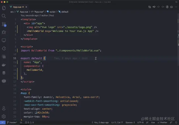The image size is (179, 125).
Task: Open notifications bell in status bar
Action: click(176, 122)
